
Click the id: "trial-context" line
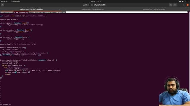click(x=11, y=49)
